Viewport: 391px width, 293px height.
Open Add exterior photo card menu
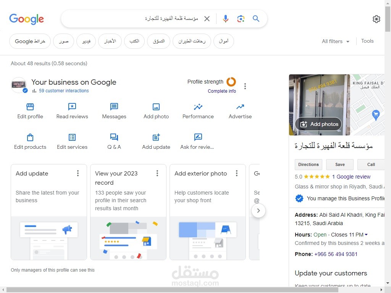click(x=237, y=174)
